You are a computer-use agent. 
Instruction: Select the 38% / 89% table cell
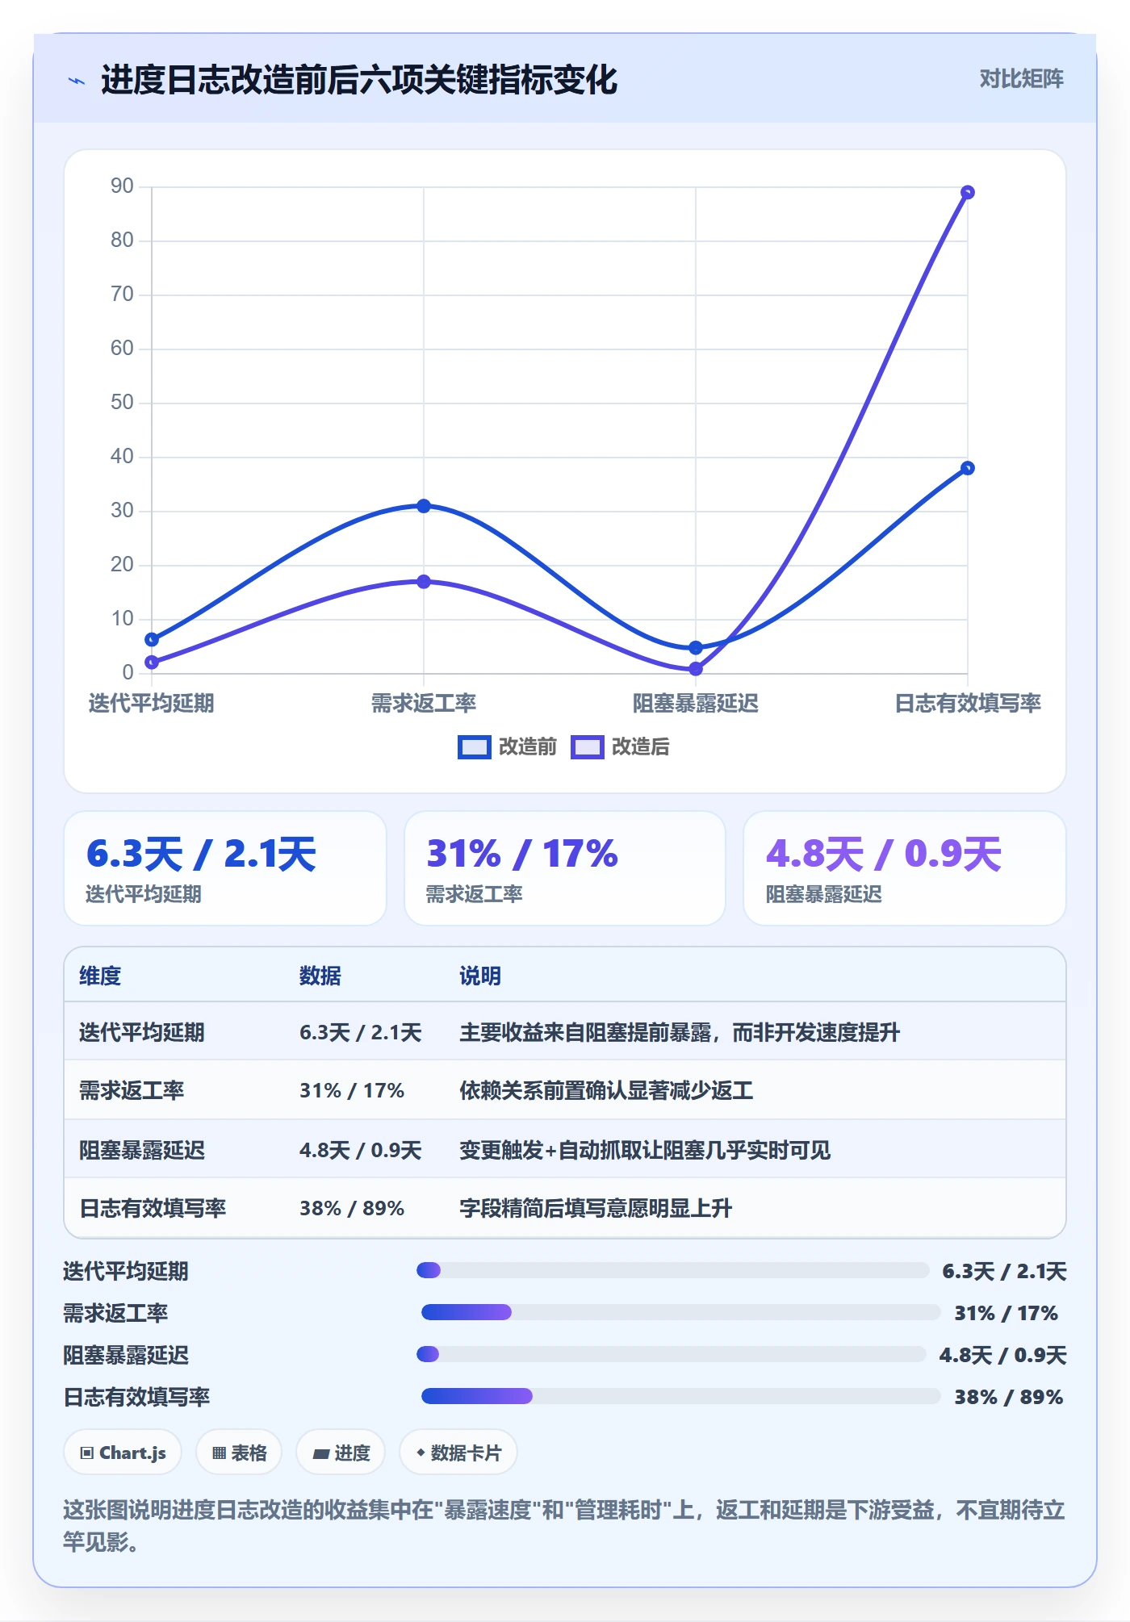tap(352, 1208)
